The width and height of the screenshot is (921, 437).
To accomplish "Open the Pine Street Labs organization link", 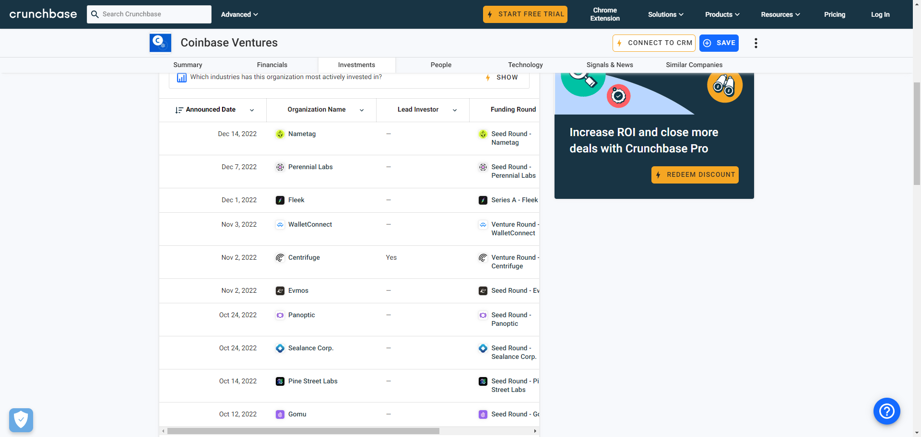I will click(x=313, y=381).
